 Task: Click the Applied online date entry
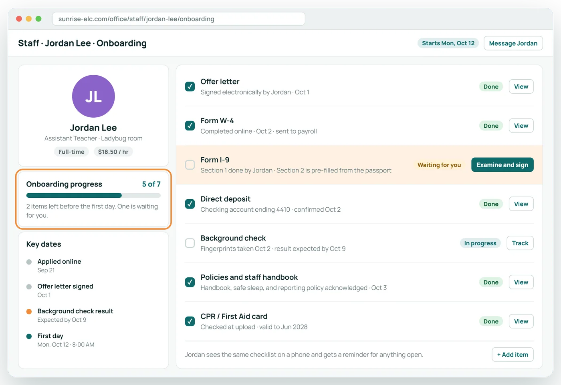click(59, 266)
